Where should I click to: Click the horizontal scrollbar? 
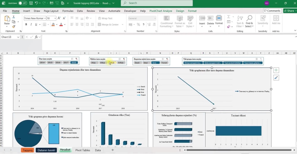tap(239, 150)
